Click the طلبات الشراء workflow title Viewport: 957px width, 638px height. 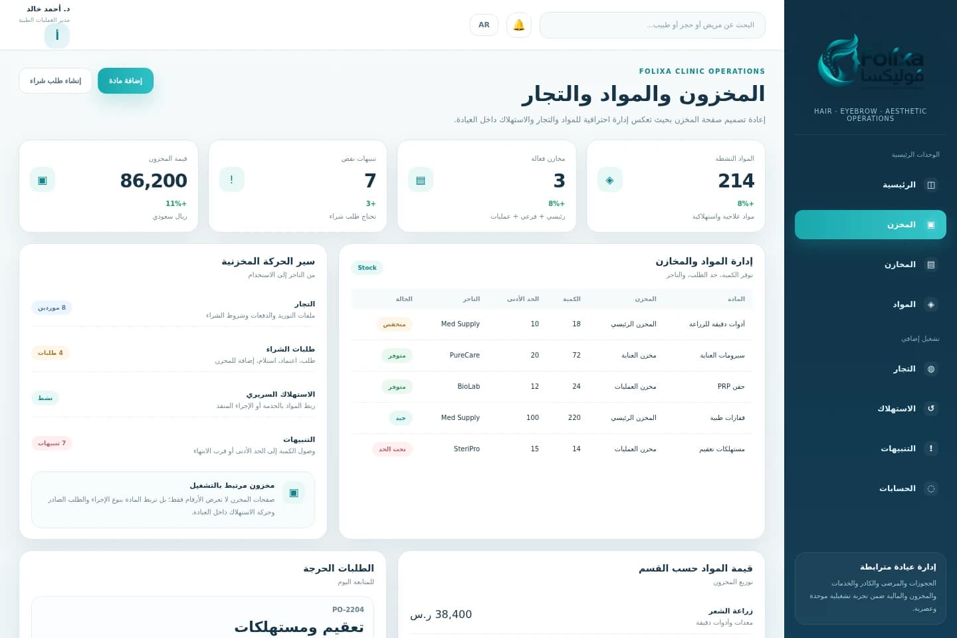coord(290,349)
